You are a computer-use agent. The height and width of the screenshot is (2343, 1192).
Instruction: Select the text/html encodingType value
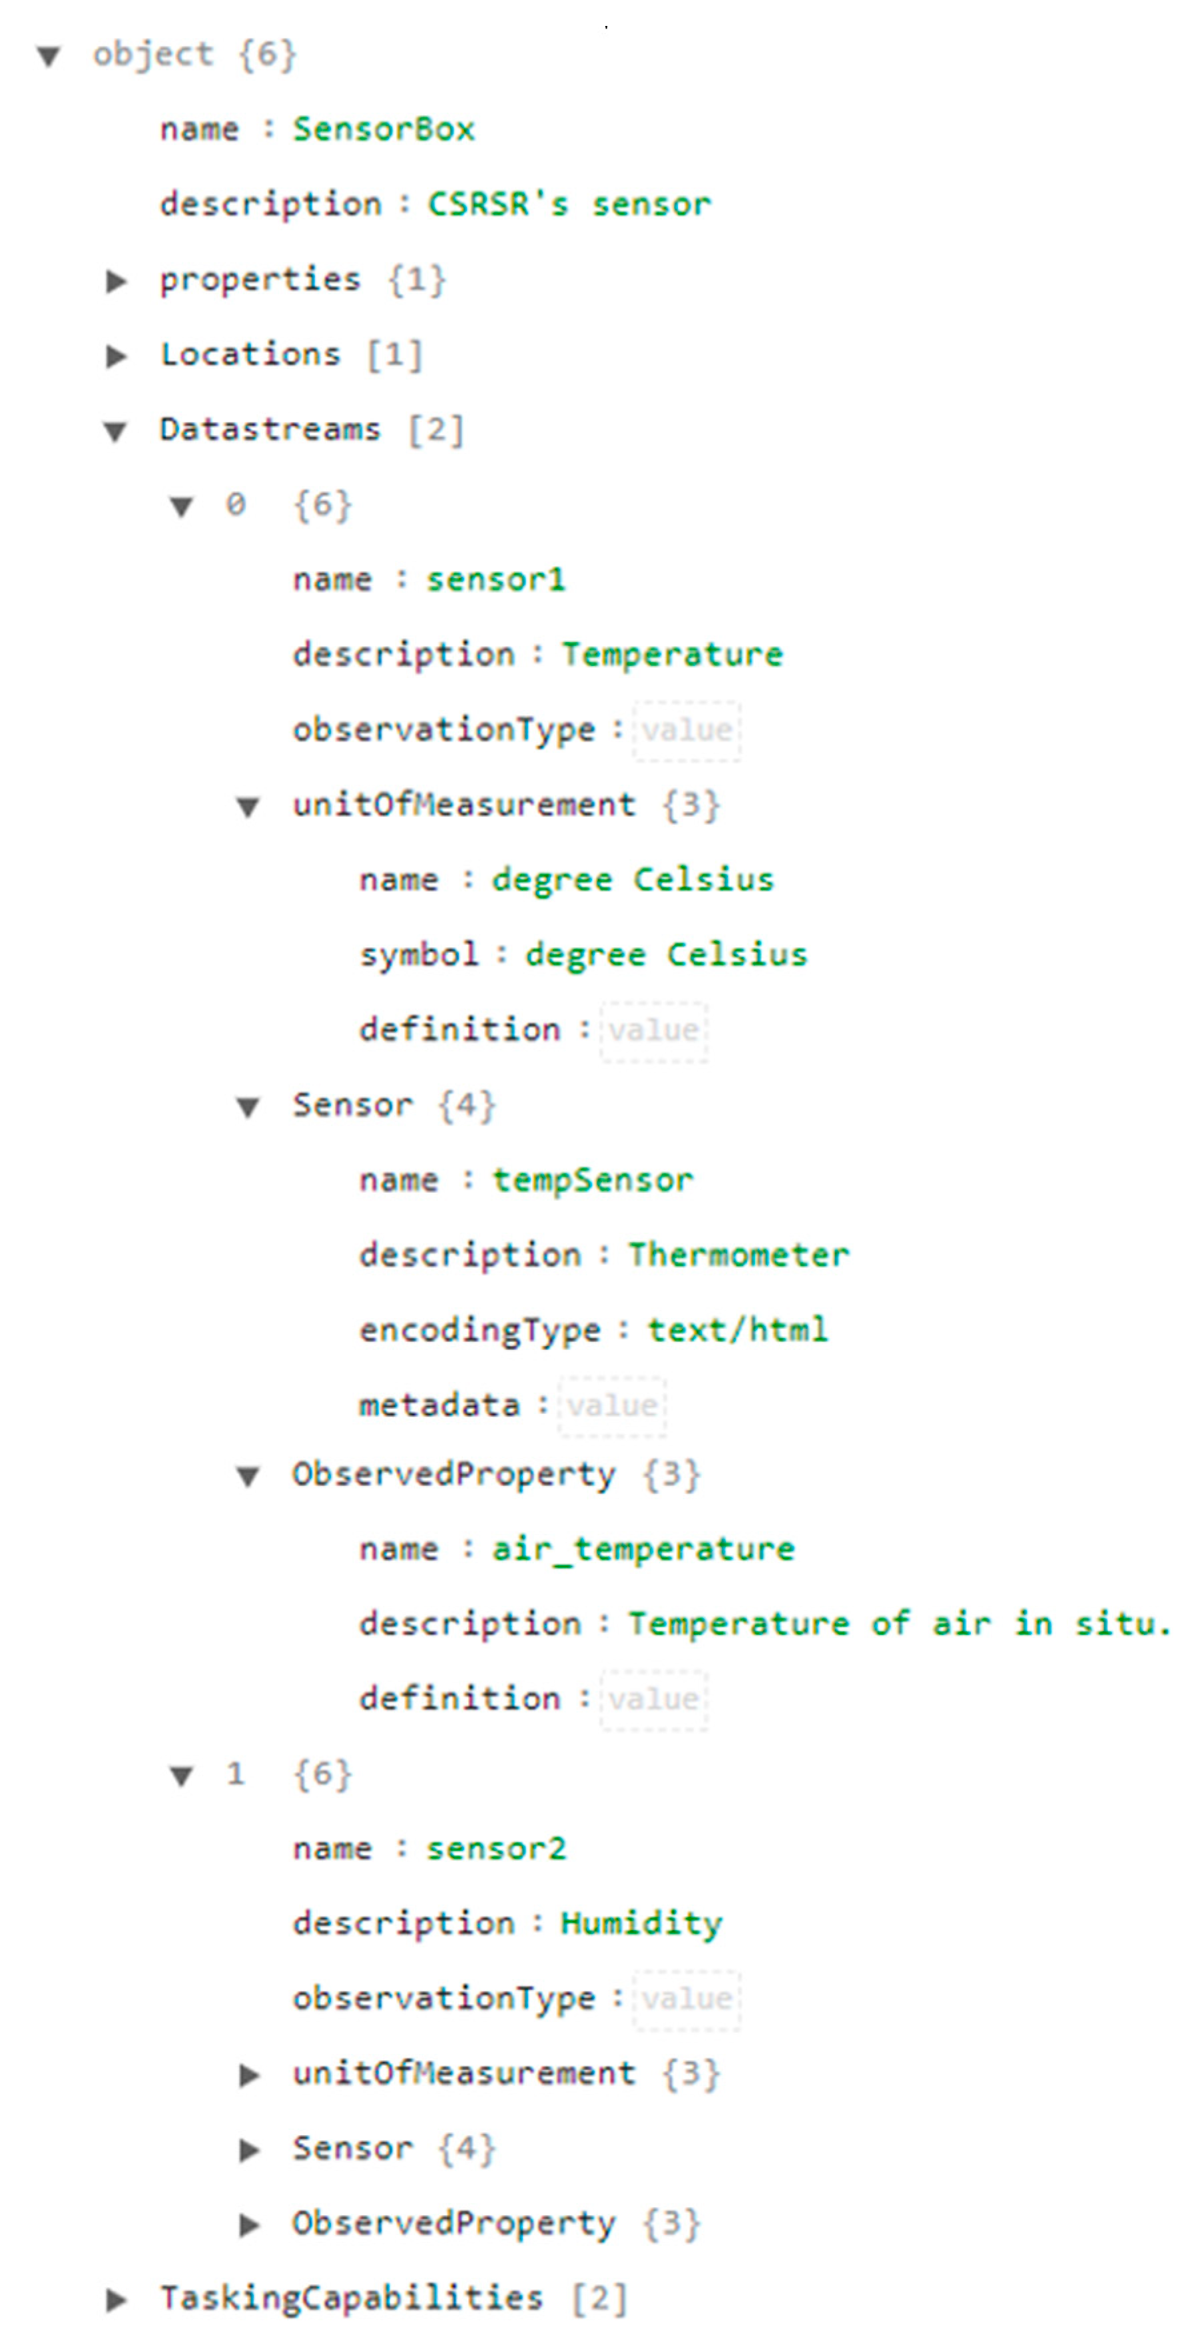[x=737, y=1330]
